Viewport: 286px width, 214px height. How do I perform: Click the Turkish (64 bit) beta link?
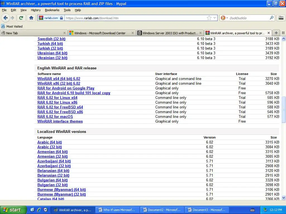(50, 43)
